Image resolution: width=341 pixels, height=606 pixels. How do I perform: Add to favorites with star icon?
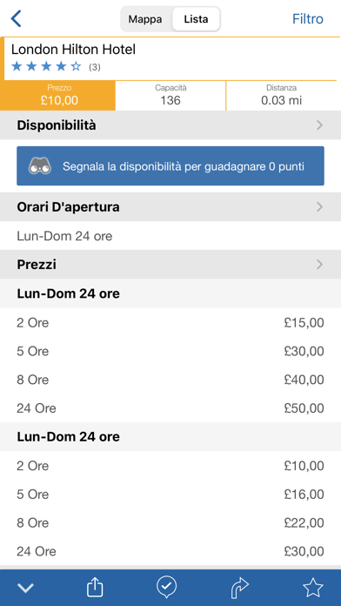pos(312,588)
